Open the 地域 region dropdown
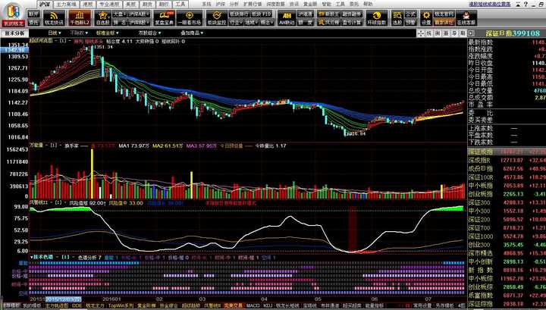The height and width of the screenshot is (310, 546). pyautogui.click(x=251, y=22)
